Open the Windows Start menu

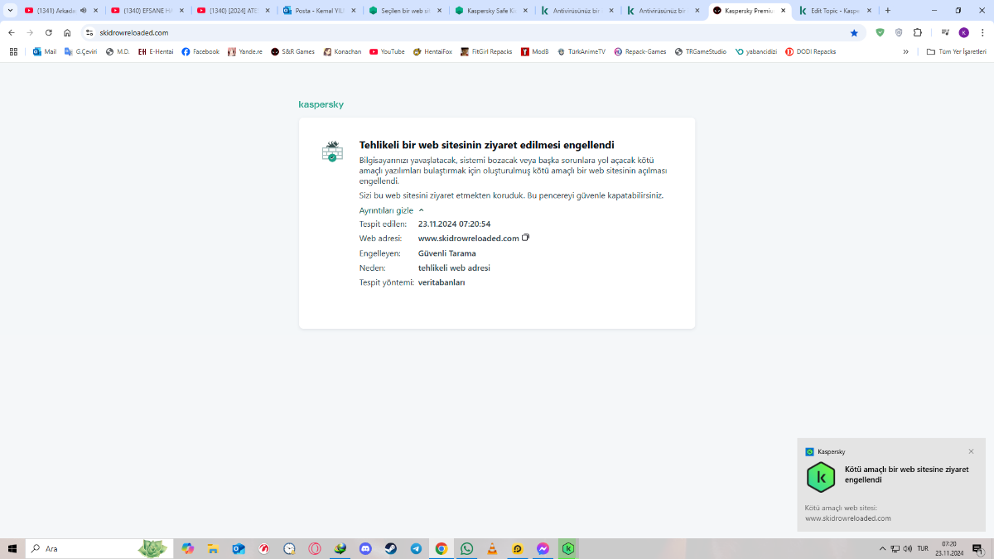[x=12, y=548]
